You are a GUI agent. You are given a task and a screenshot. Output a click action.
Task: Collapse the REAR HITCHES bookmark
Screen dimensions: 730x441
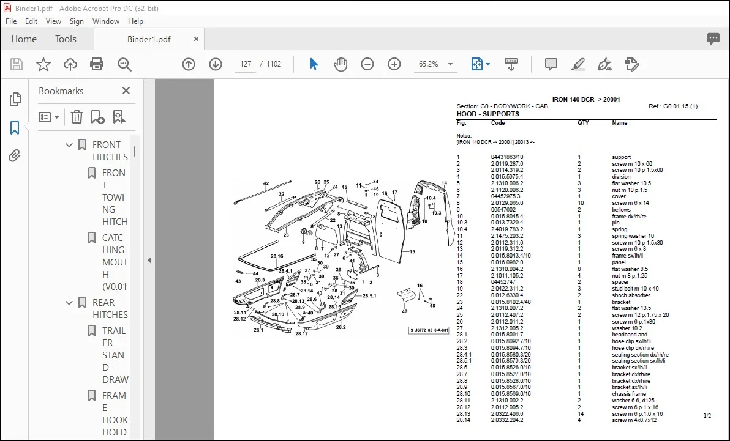(x=69, y=303)
